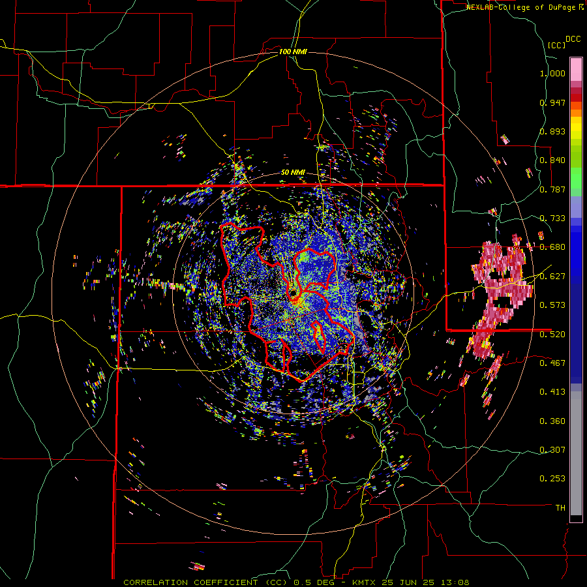This screenshot has width=587, height=587.
Task: Select the 0.627 scale value
Action: click(552, 277)
